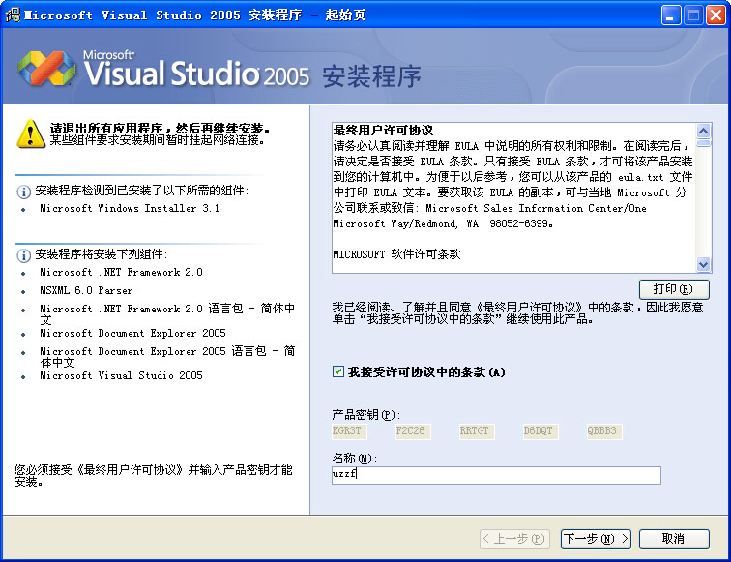Select Microsoft Windows Installer 3.1 item
The width and height of the screenshot is (731, 562).
[130, 209]
